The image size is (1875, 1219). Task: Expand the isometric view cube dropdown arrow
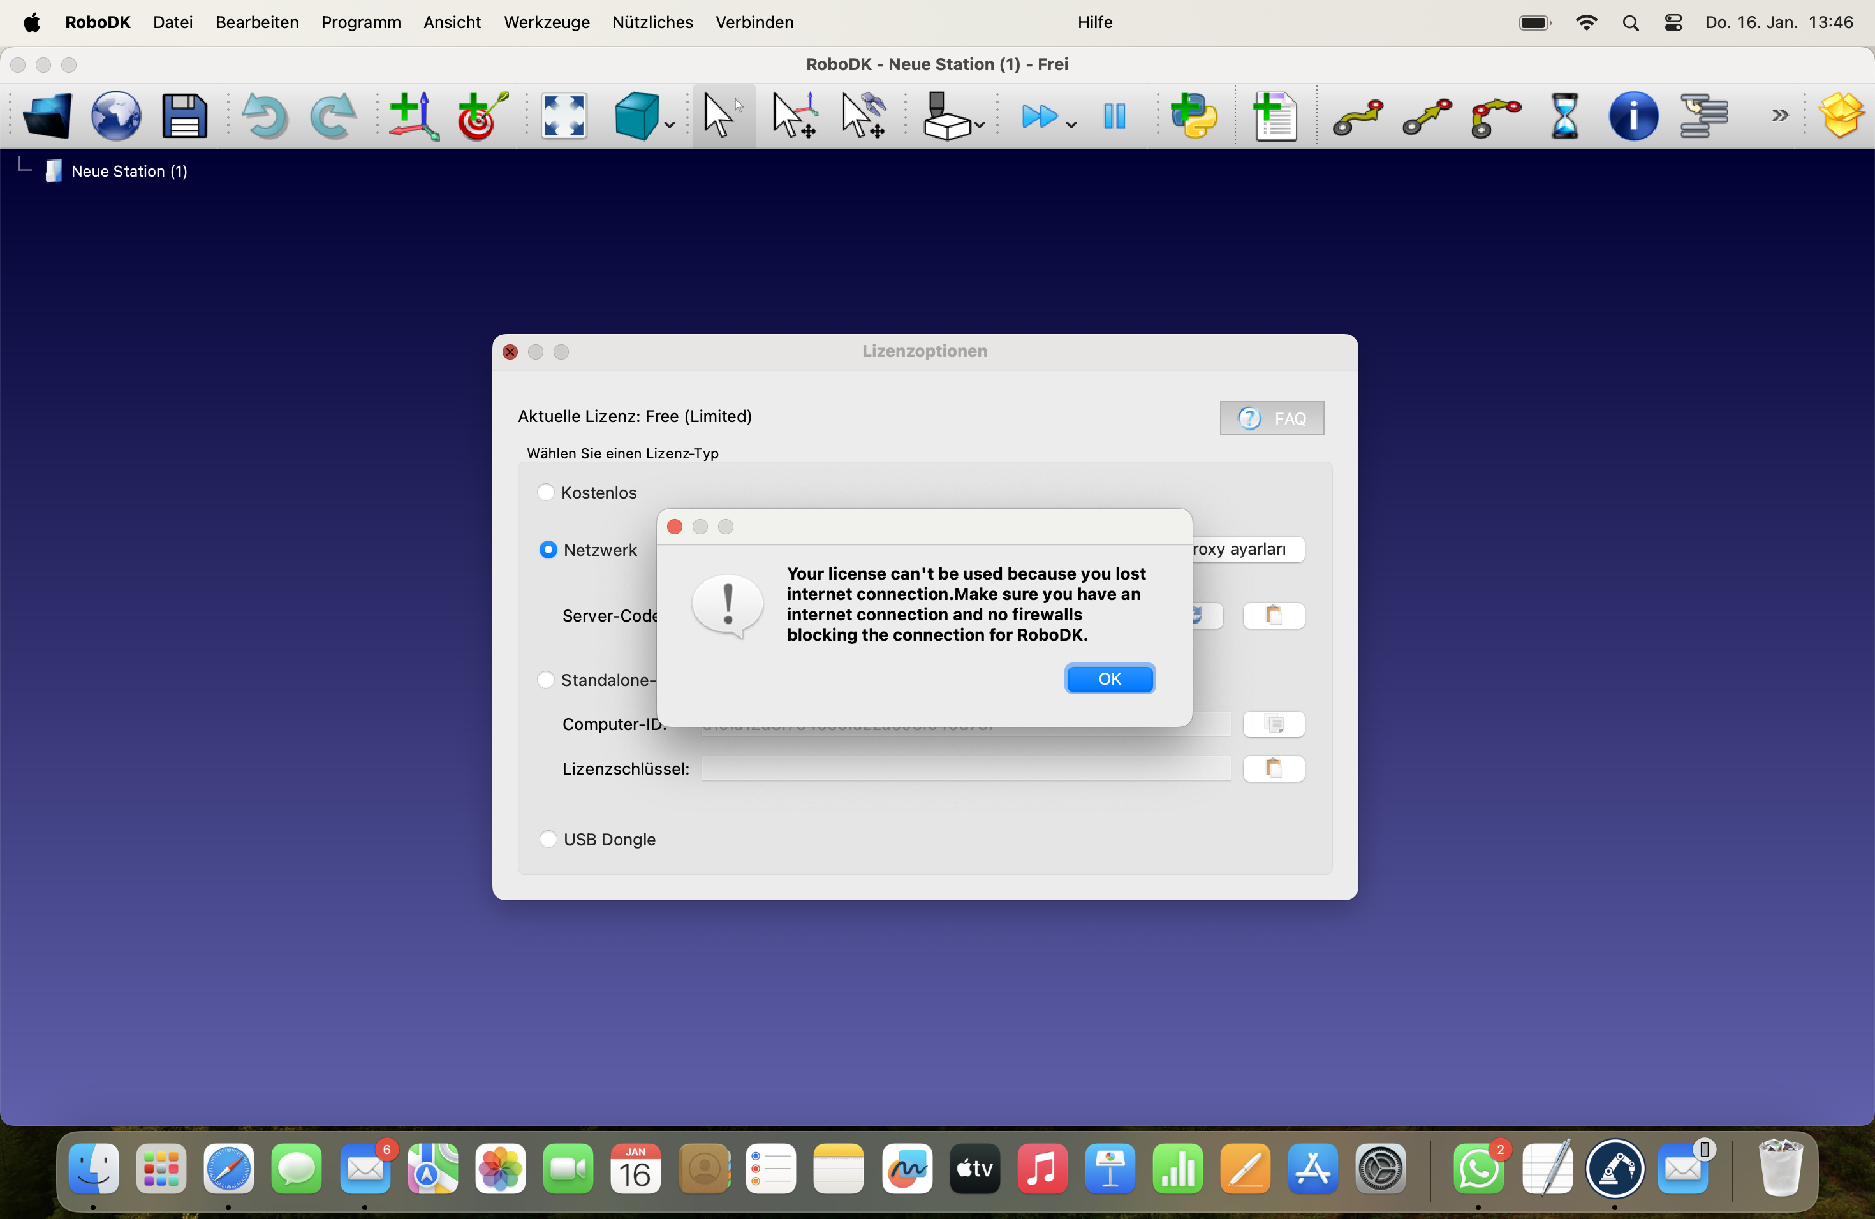point(670,124)
